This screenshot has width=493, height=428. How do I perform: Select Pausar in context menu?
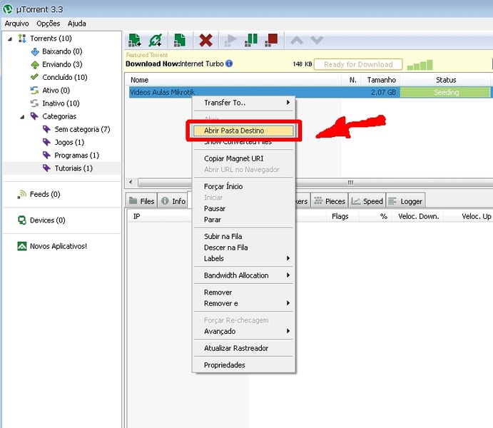pos(243,209)
